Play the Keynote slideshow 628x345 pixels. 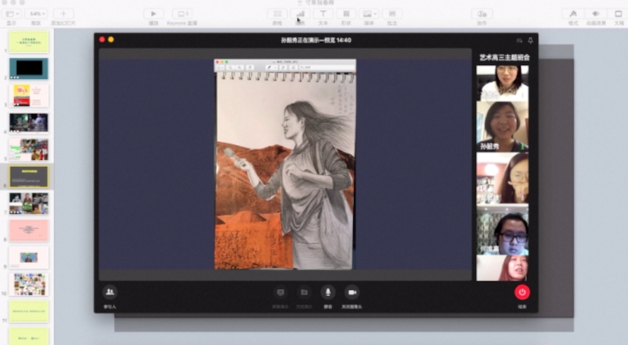click(154, 13)
